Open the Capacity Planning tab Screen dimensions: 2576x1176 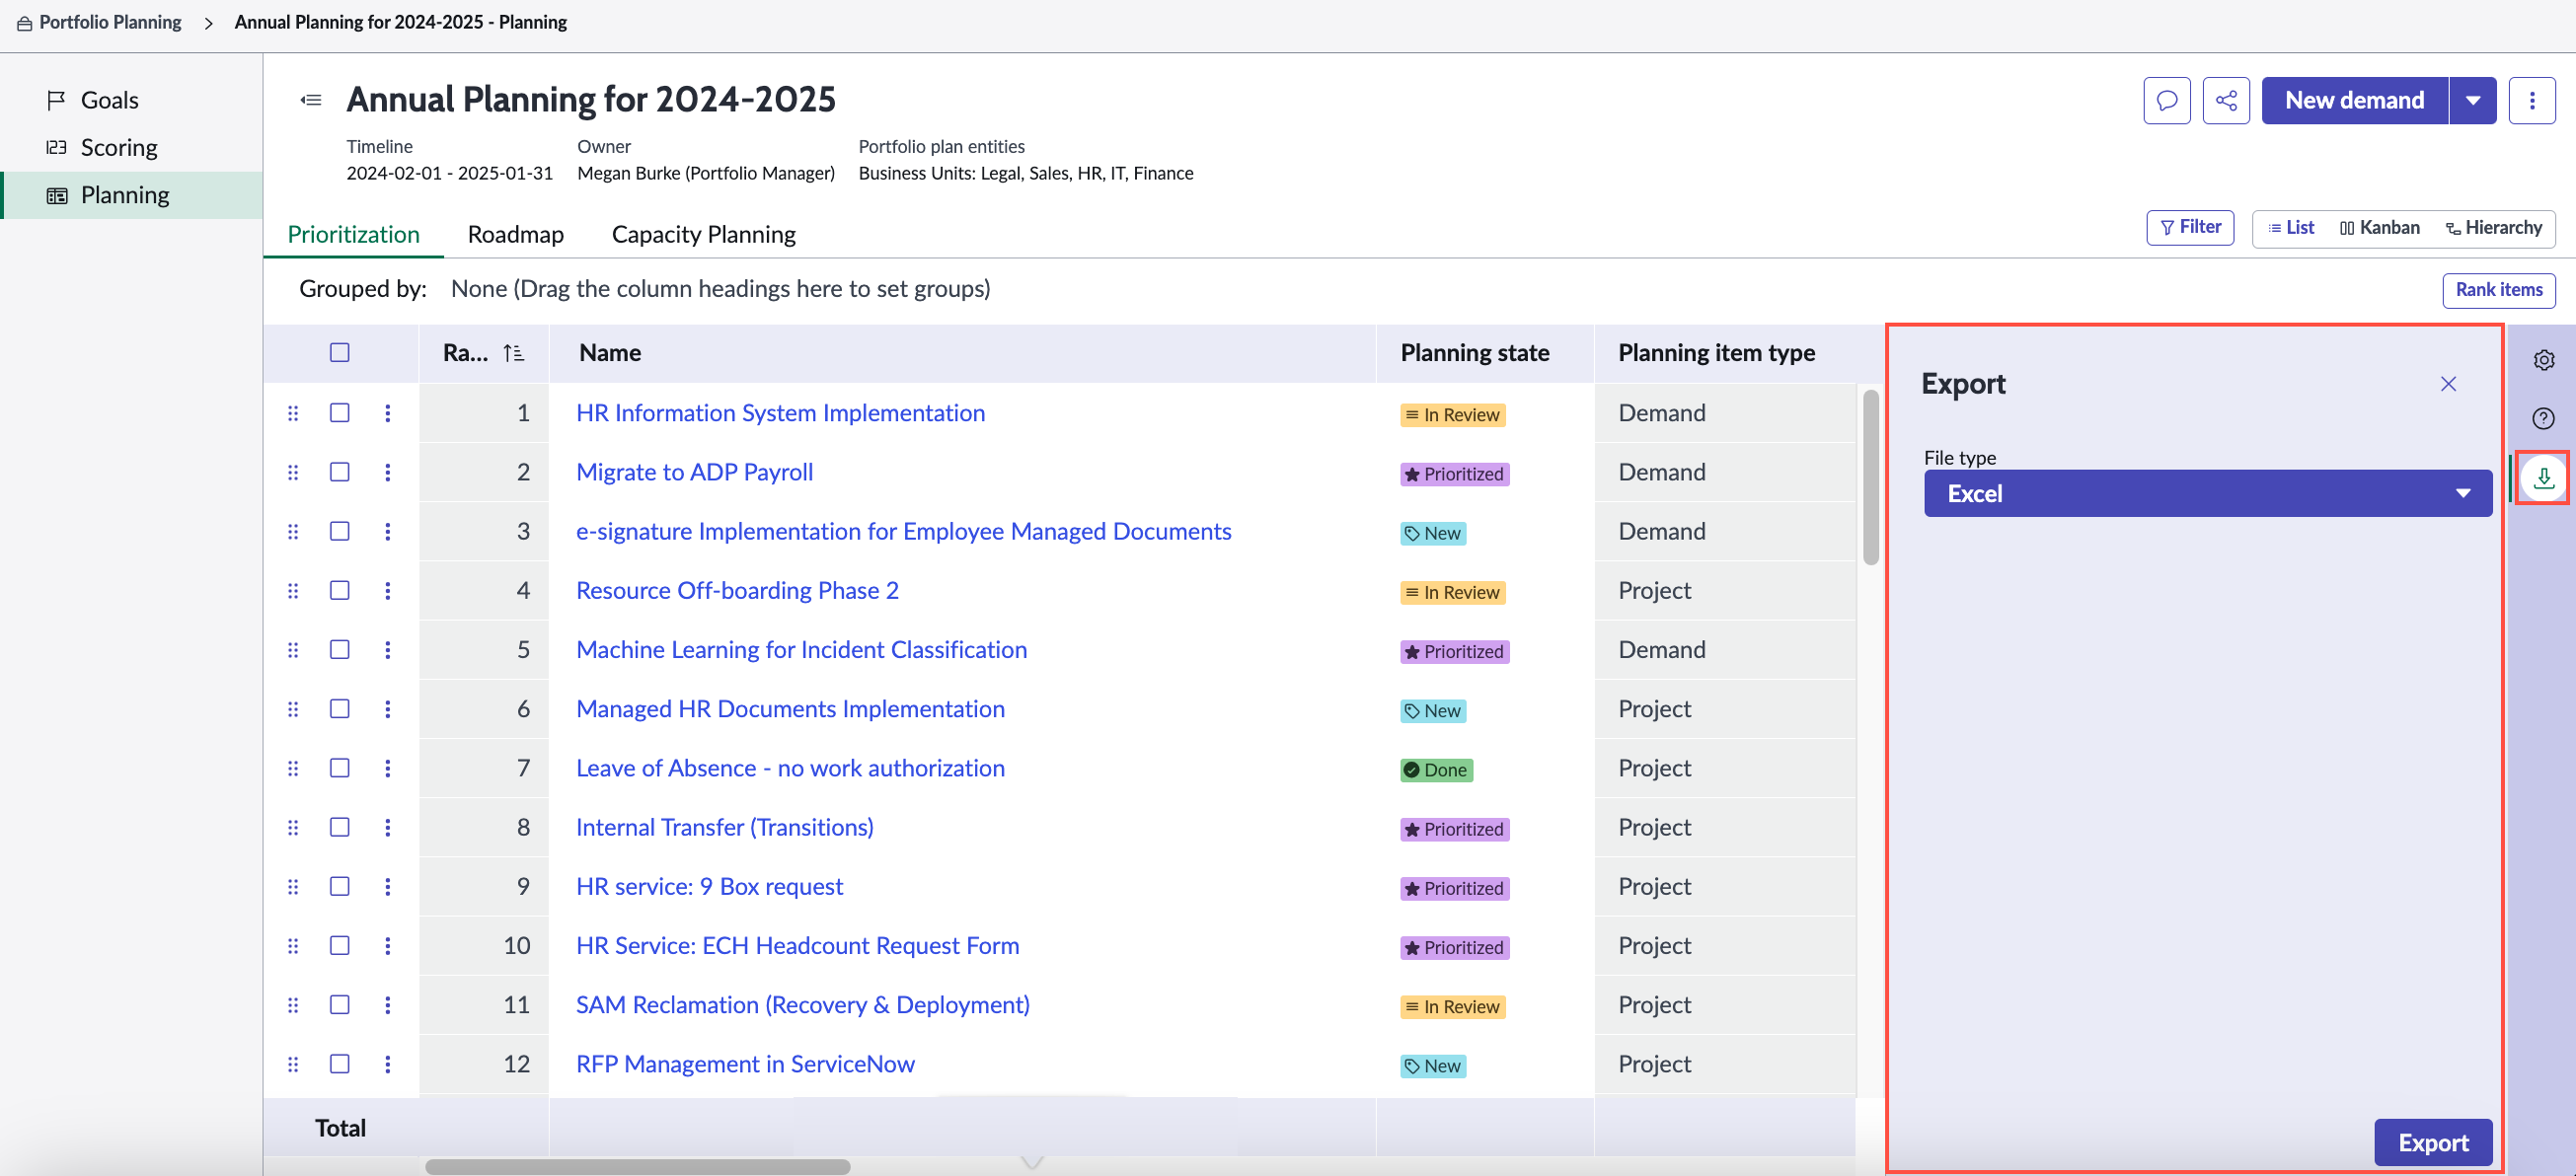703,234
